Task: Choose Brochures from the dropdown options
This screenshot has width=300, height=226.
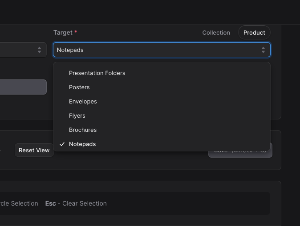Action: coord(162,130)
